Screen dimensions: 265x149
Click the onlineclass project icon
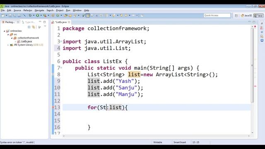click(8, 31)
